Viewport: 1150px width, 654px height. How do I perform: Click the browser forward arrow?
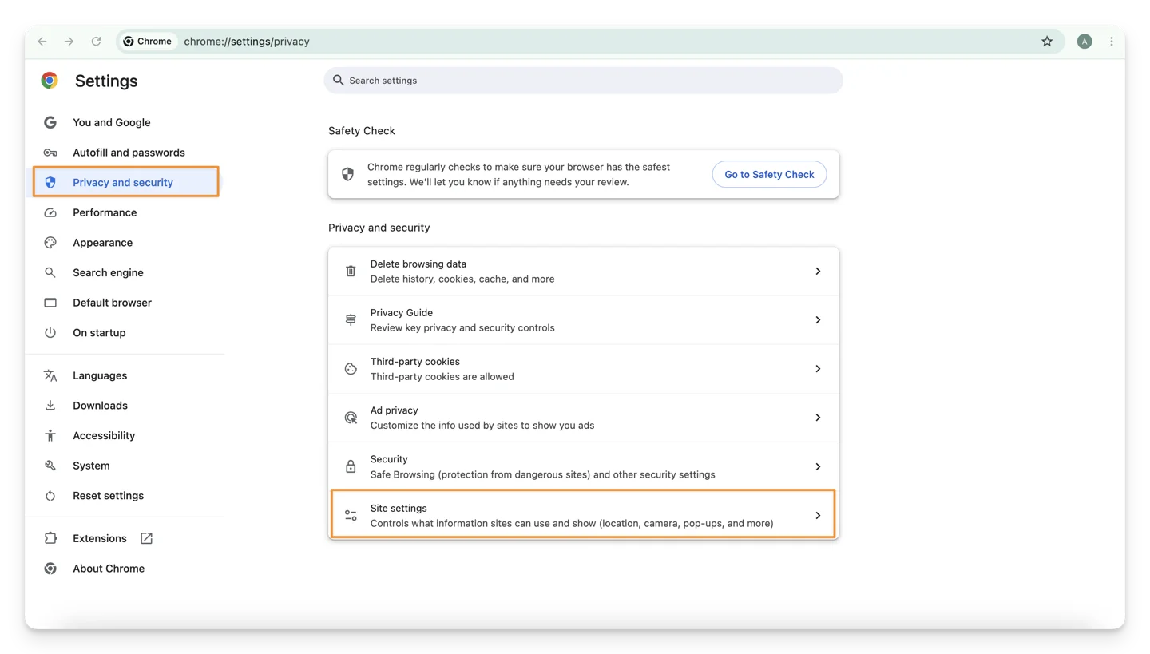pos(69,42)
